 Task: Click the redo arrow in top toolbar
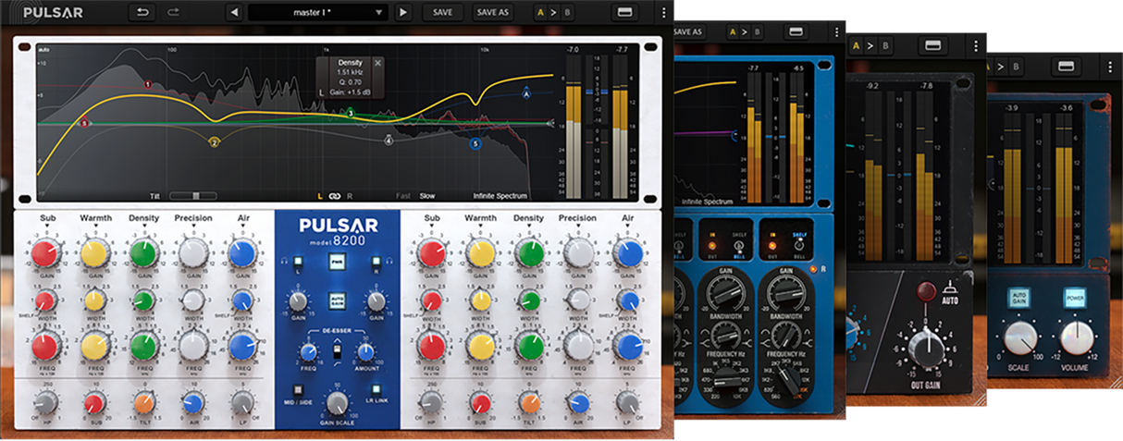(173, 13)
